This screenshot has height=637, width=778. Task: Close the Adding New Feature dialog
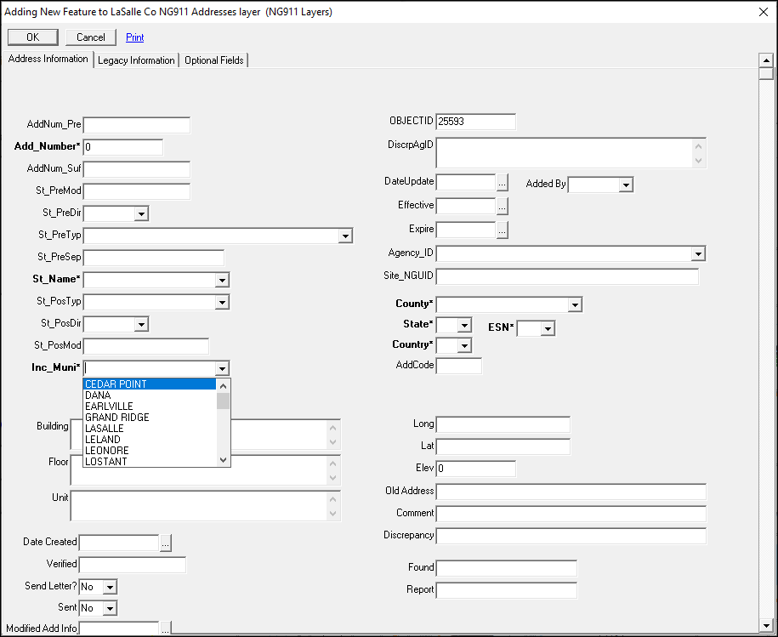(x=764, y=12)
